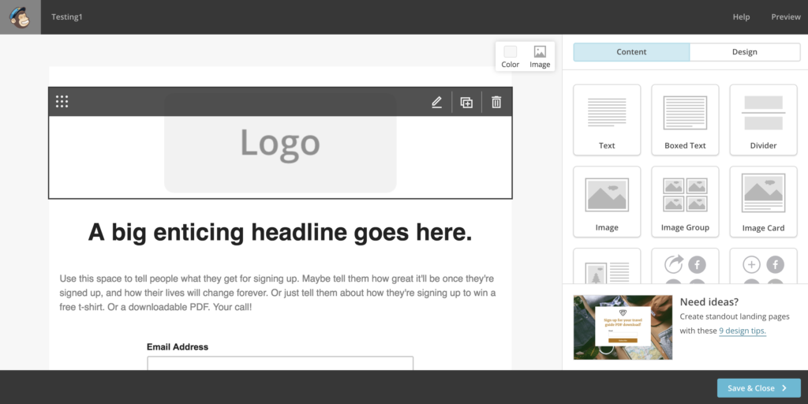Image resolution: width=808 pixels, height=404 pixels.
Task: Select the Boxed Text content block
Action: [x=685, y=120]
